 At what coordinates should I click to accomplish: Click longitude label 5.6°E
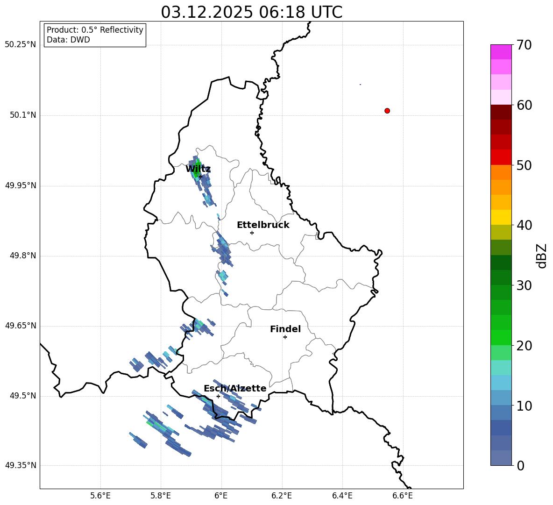[100, 496]
